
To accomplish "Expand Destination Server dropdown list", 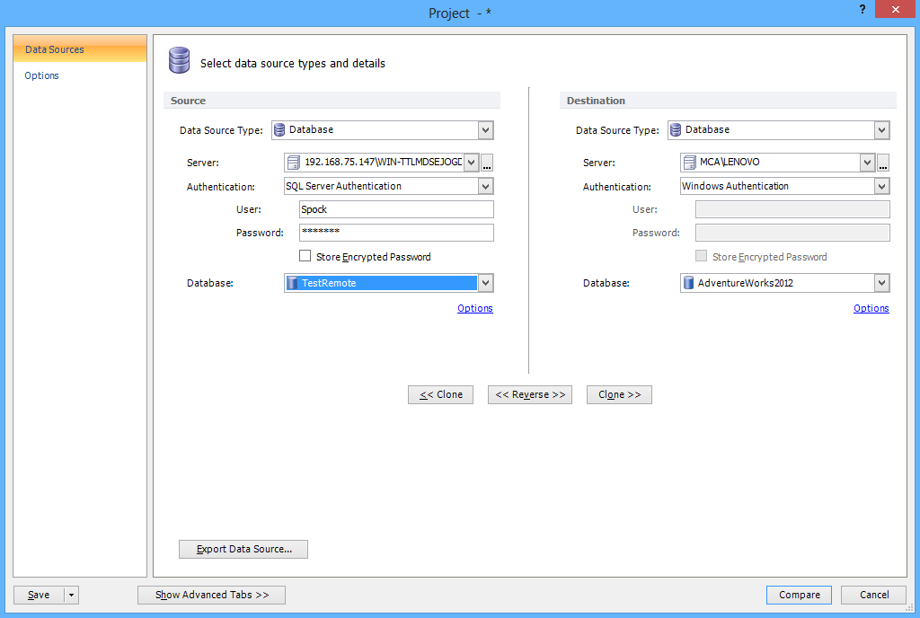I will 868,163.
